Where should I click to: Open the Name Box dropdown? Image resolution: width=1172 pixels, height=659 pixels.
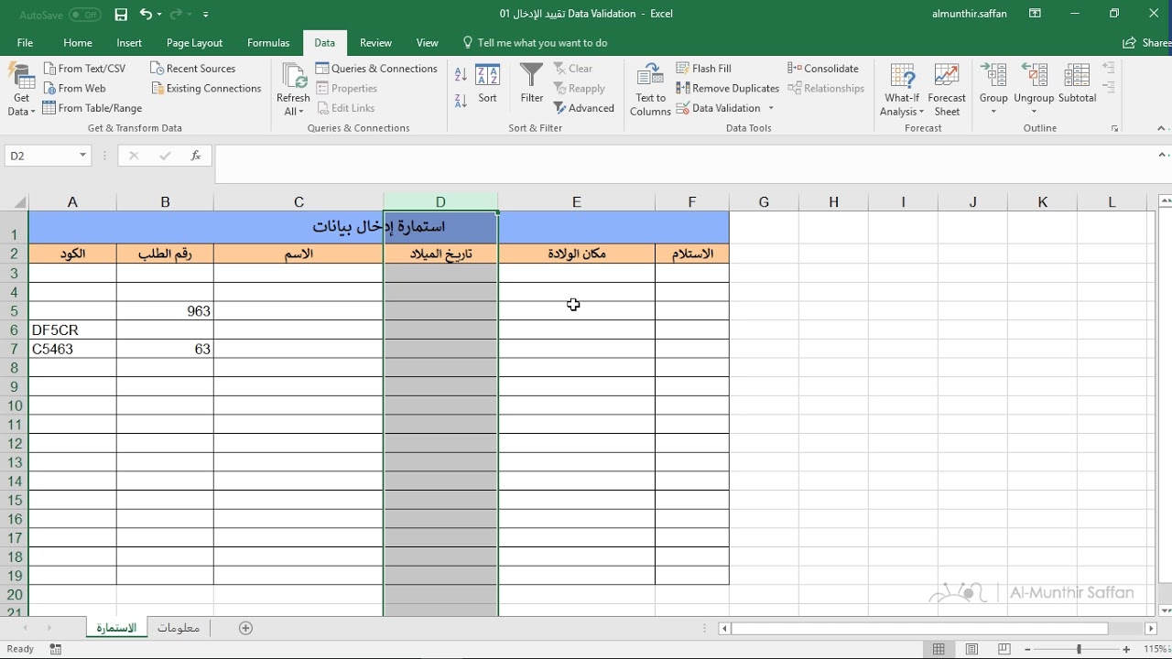[82, 156]
